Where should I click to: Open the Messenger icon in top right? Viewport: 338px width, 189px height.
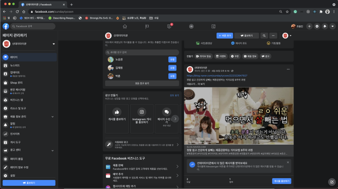317,26
